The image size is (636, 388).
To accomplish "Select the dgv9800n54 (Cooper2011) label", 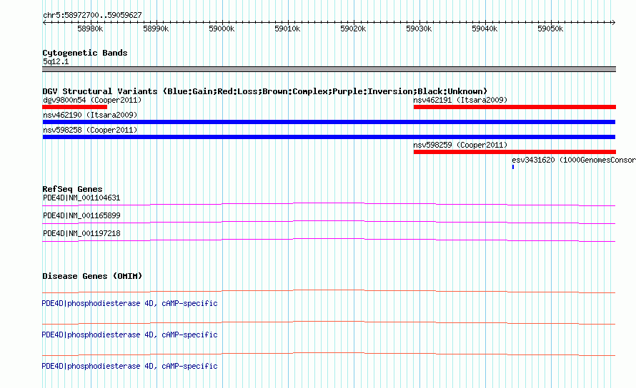I will (92, 100).
